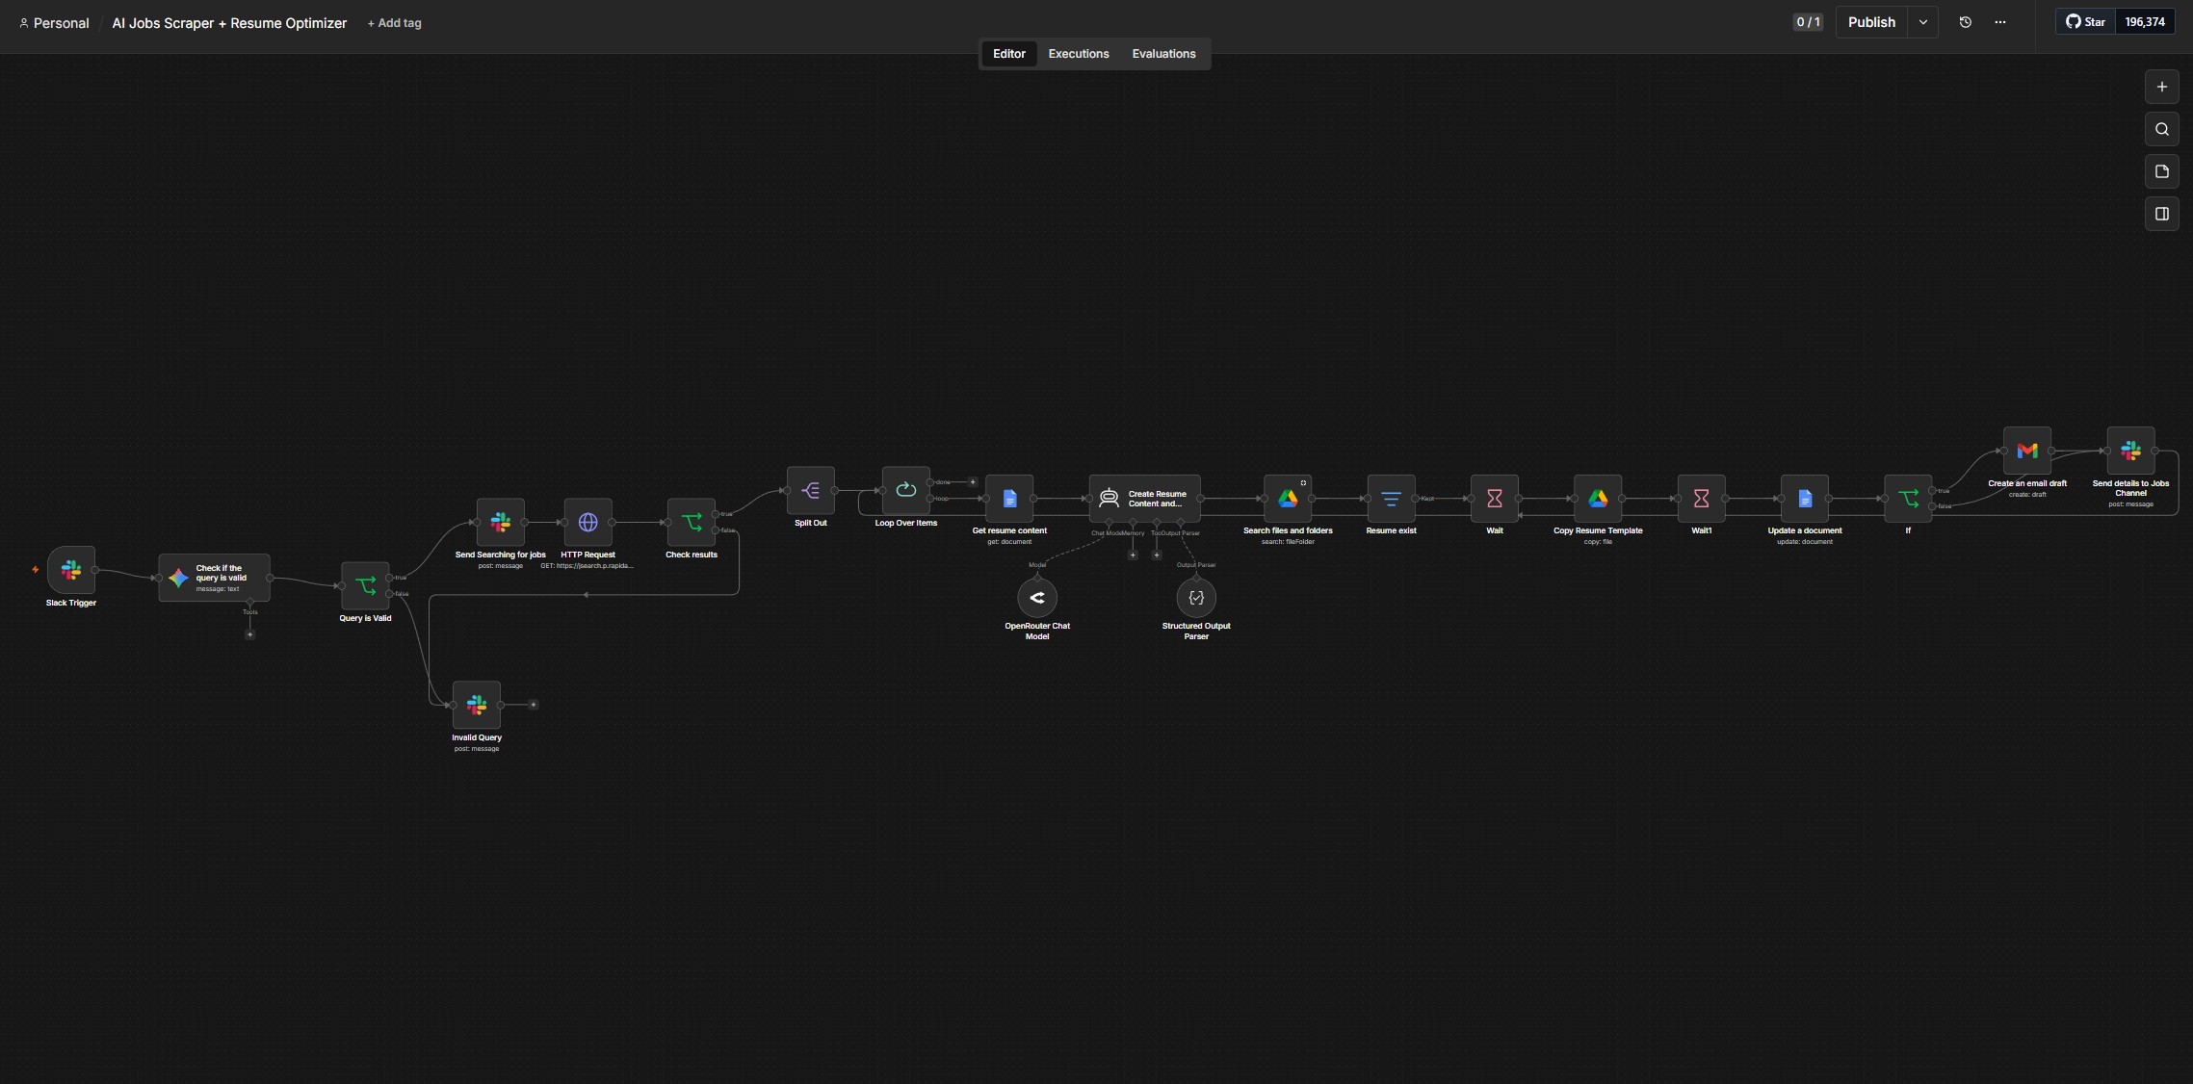Click the workflow title AI Jobs Scraper

[x=229, y=23]
